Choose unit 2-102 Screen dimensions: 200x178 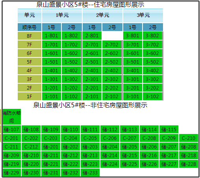[x=112, y=97]
